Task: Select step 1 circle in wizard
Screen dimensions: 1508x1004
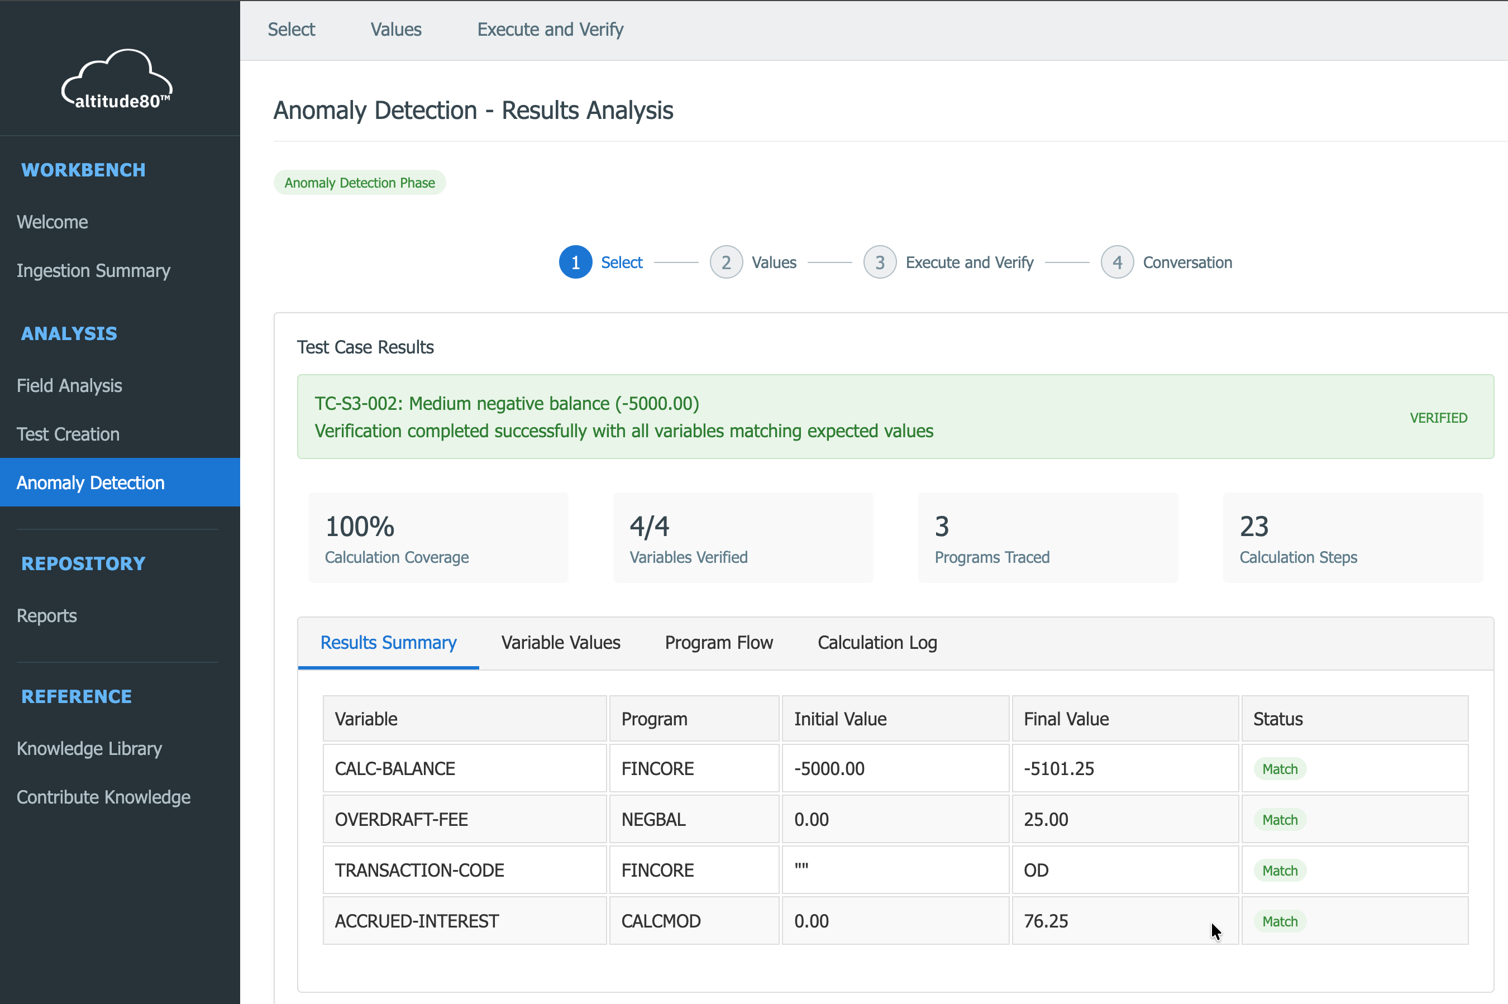Action: pos(575,262)
